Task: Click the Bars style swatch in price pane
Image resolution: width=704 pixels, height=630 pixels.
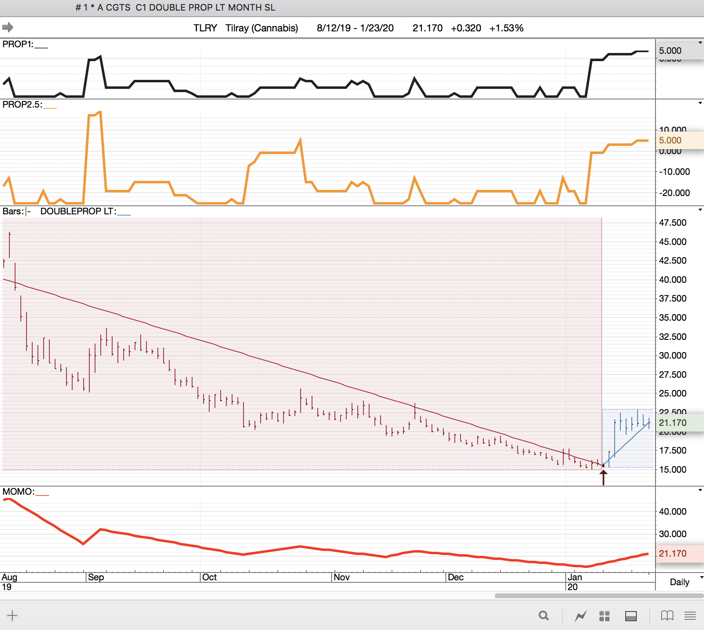Action: point(28,211)
